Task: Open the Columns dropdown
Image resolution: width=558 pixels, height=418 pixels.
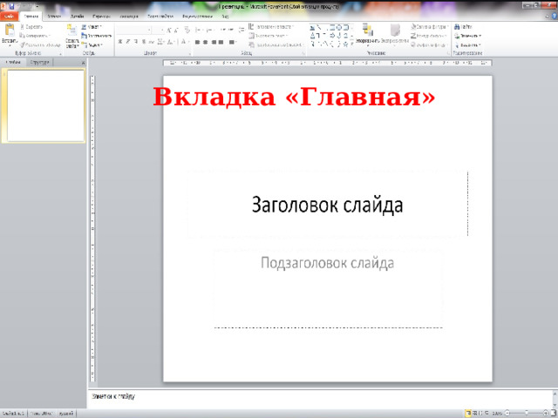Action: tap(233, 42)
